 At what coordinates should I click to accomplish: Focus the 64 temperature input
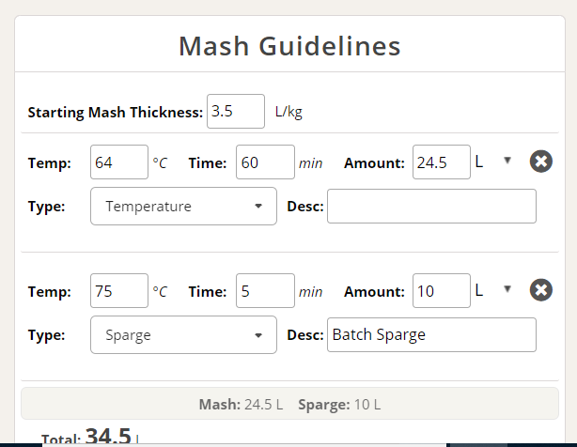click(119, 162)
